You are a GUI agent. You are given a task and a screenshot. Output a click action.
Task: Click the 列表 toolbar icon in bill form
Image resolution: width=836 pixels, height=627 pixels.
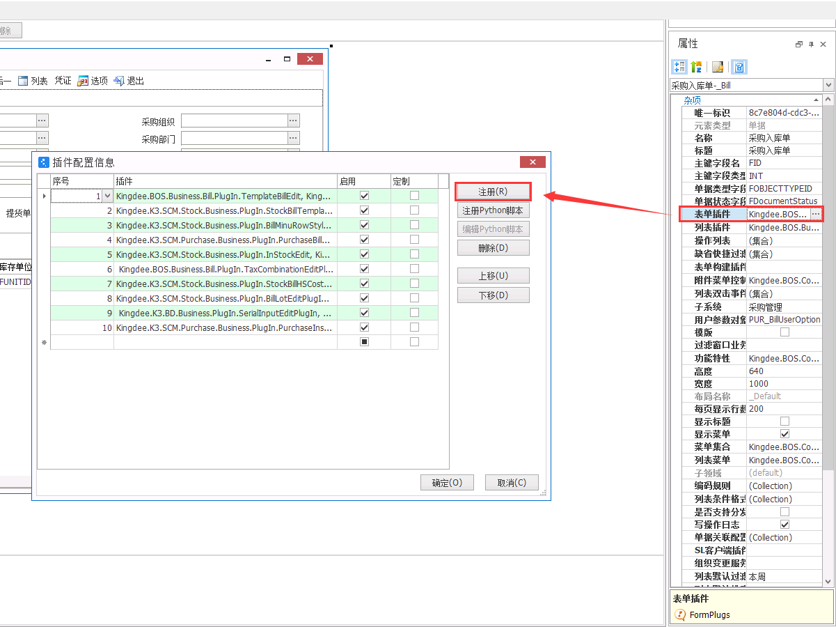click(x=23, y=81)
